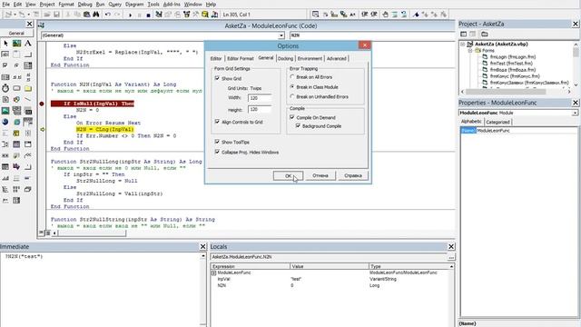581x327 pixels.
Task: Click the Save Project toolbar icon
Action: point(56,15)
